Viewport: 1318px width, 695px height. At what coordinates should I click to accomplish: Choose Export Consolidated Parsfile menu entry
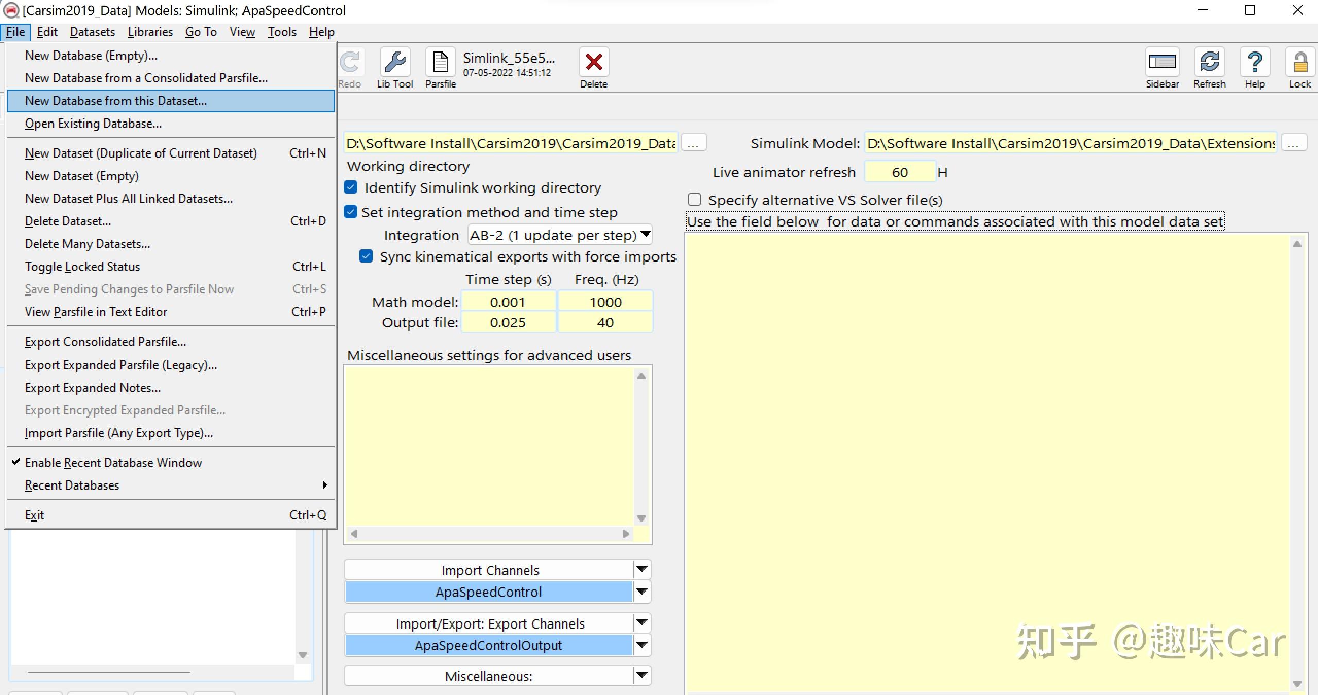(x=106, y=342)
